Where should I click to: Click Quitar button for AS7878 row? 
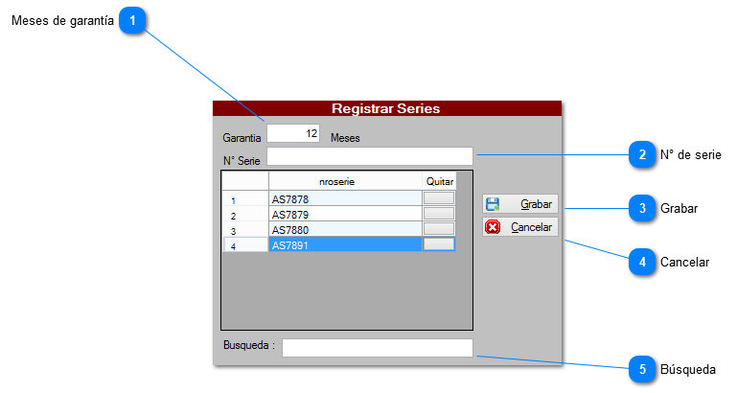point(439,197)
